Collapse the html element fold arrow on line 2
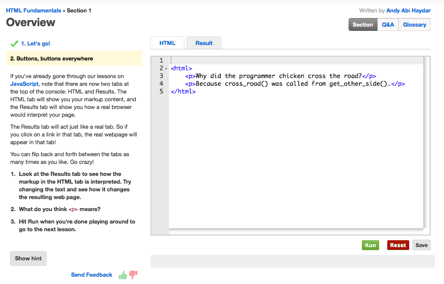 click(165, 68)
